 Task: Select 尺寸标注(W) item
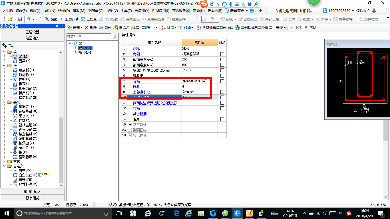pos(25,184)
